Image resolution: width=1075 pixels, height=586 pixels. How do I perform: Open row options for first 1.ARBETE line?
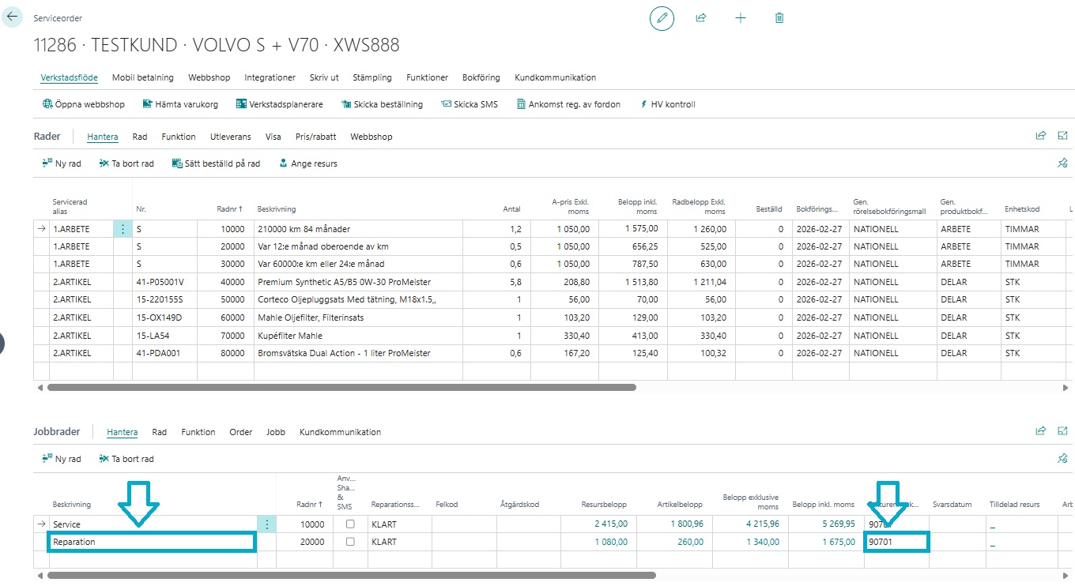123,229
